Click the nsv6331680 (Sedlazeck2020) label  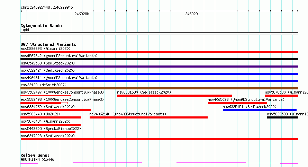144,92
